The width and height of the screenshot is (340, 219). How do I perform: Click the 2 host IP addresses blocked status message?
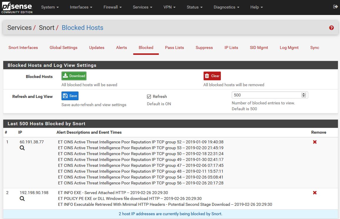point(170,214)
